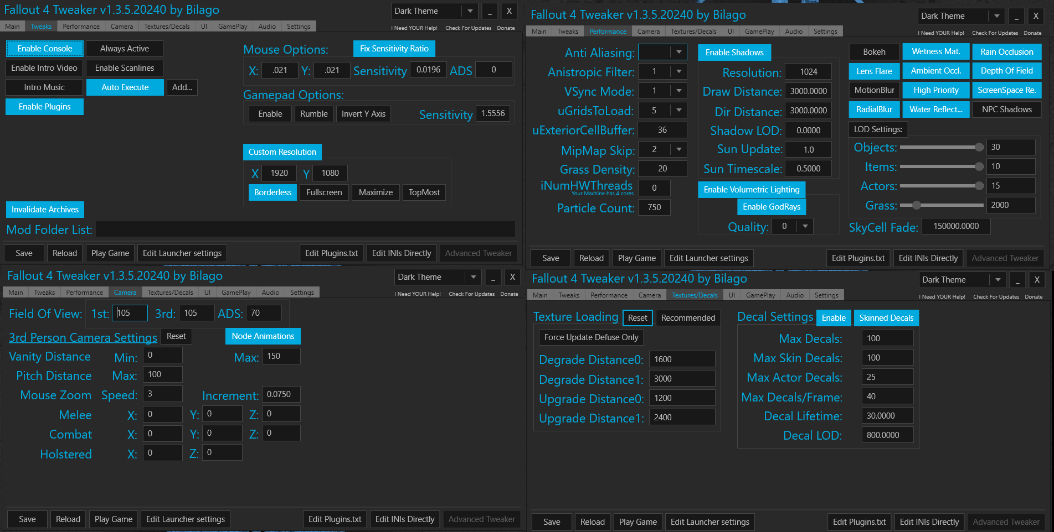Click the 1st person Field Of View field
The image size is (1054, 532).
tap(130, 313)
